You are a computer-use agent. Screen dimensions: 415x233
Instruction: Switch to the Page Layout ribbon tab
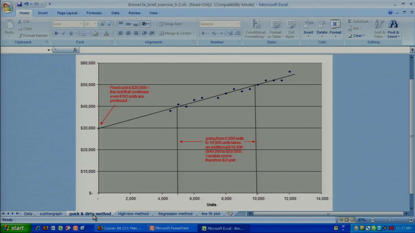pos(67,13)
